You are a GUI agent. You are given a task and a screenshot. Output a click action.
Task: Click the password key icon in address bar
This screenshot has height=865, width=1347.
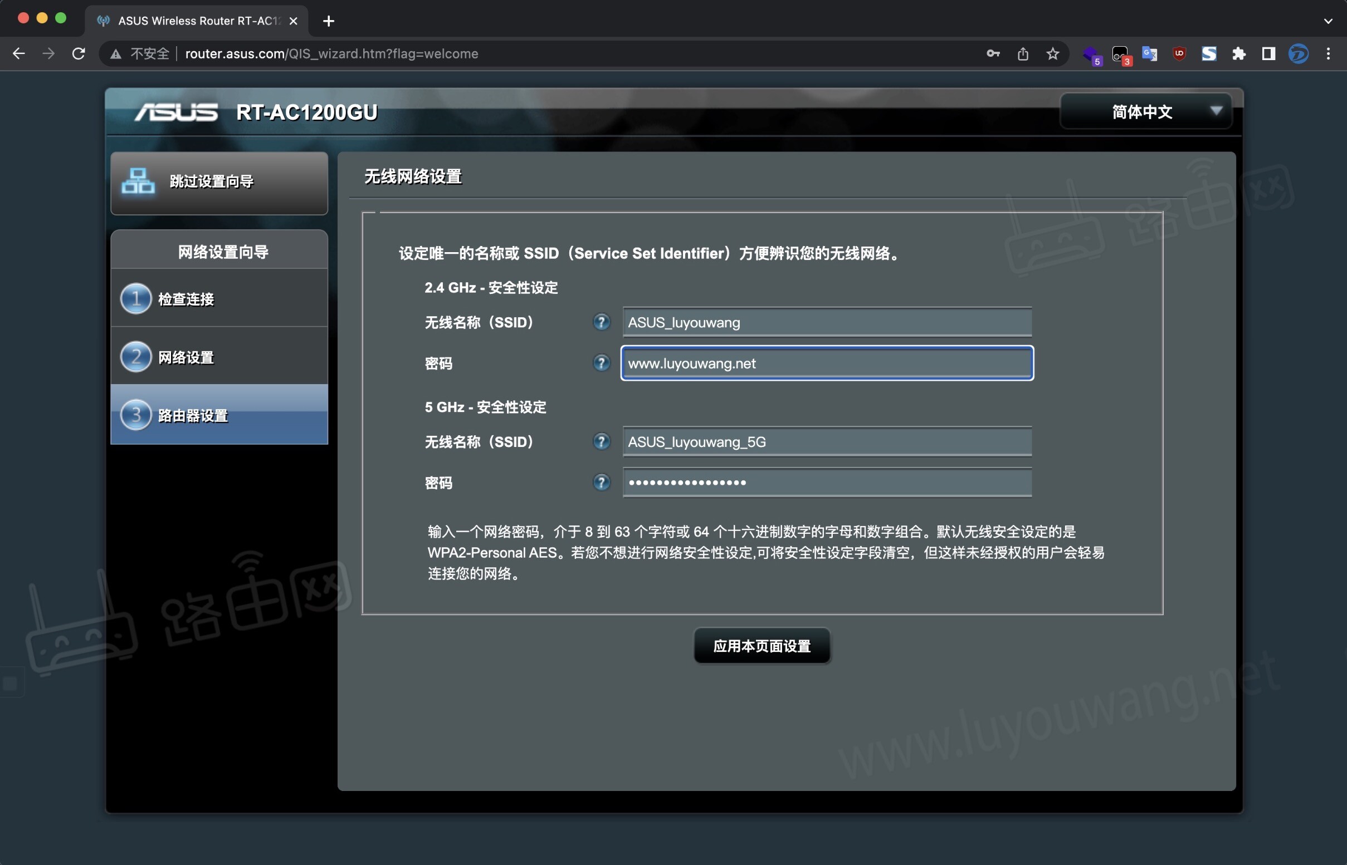pos(993,54)
